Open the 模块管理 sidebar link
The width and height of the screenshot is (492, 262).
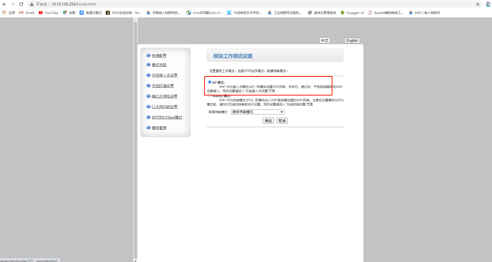159,128
